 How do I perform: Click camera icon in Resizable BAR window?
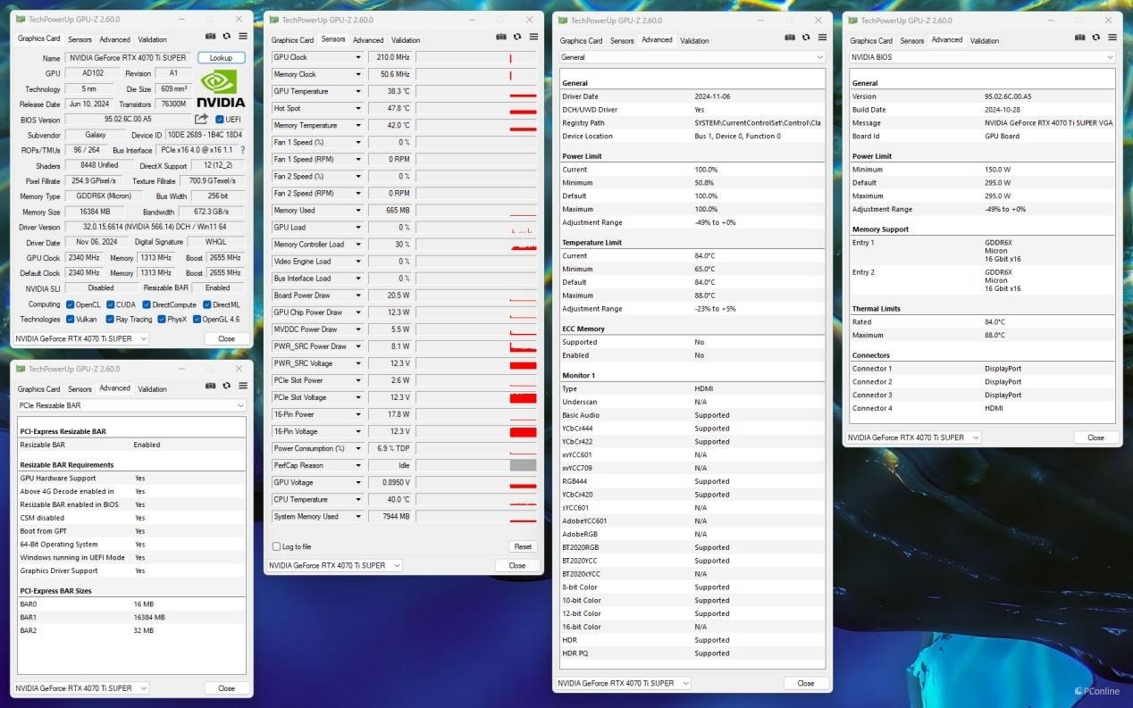210,386
